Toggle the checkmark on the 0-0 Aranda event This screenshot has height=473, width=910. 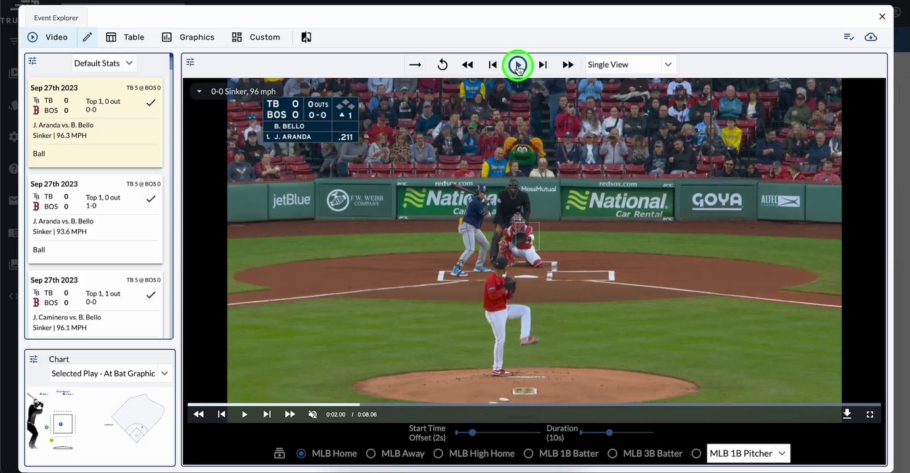click(x=151, y=102)
